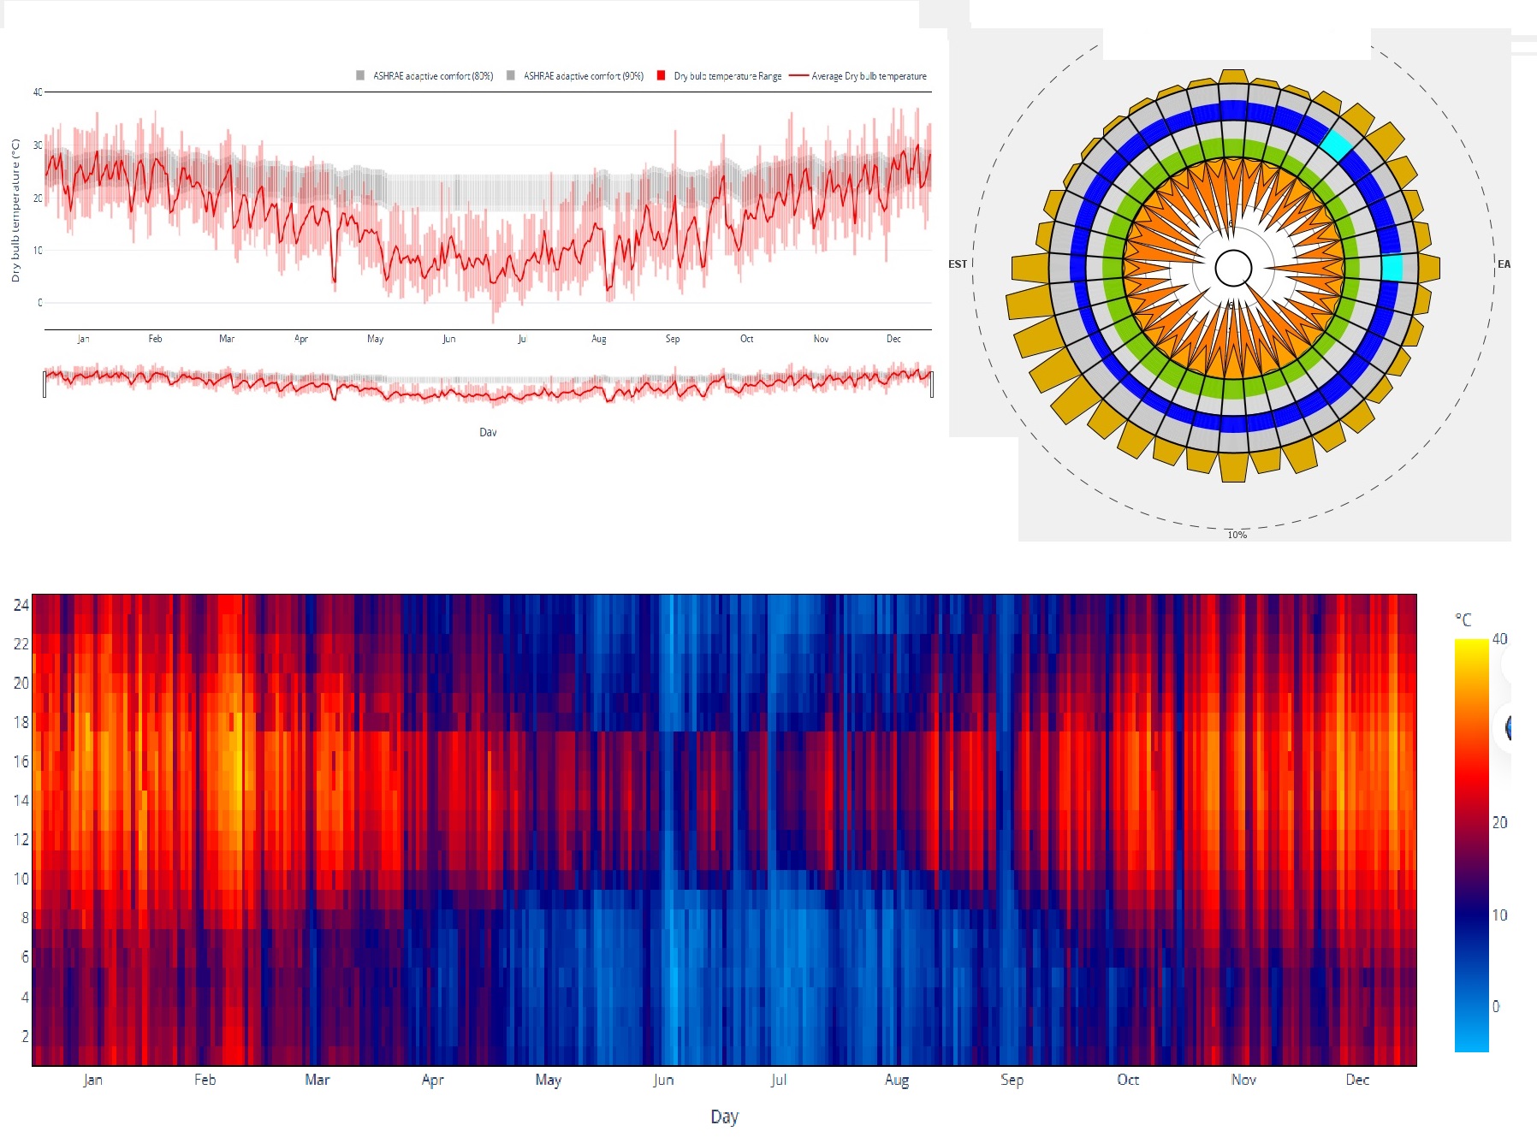The width and height of the screenshot is (1537, 1143).
Task: Click the right range slider handle
Action: coord(931,384)
